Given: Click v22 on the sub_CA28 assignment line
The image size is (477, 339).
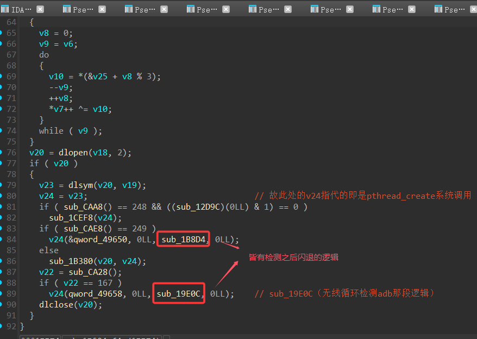Looking at the screenshot, I should point(46,272).
